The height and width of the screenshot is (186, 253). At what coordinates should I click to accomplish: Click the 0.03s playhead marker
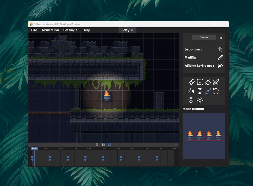tap(34, 148)
